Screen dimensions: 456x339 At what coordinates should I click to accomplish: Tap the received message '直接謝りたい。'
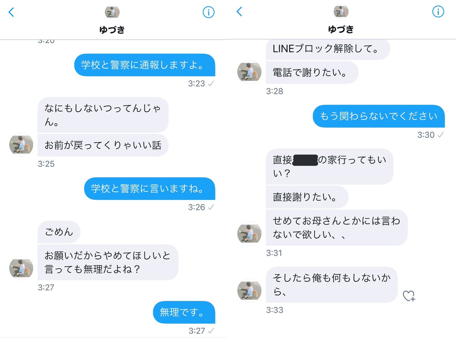pyautogui.click(x=307, y=197)
